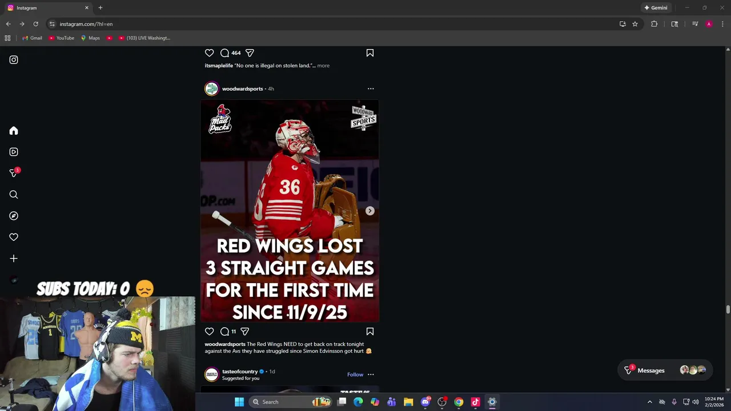Open Gmail bookmark
The width and height of the screenshot is (731, 411).
coord(32,38)
